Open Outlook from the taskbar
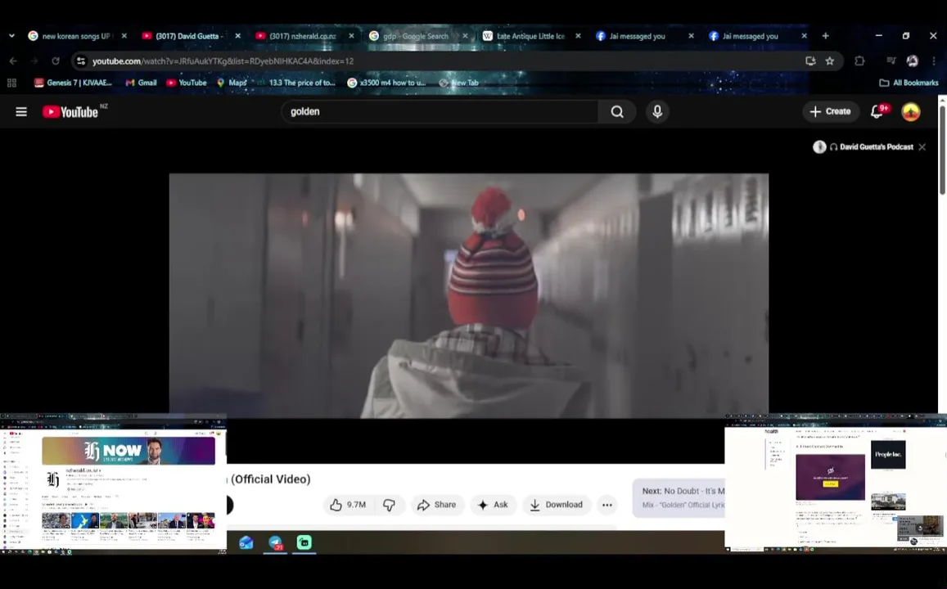 (x=246, y=542)
